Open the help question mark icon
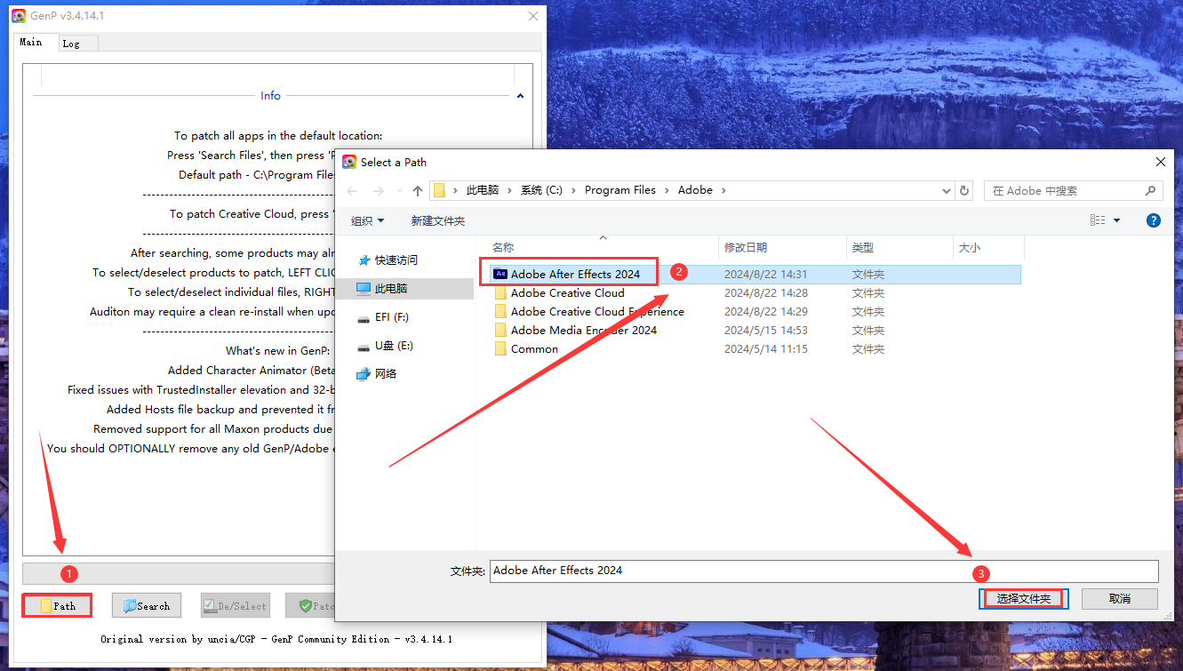This screenshot has width=1183, height=671. 1153,220
